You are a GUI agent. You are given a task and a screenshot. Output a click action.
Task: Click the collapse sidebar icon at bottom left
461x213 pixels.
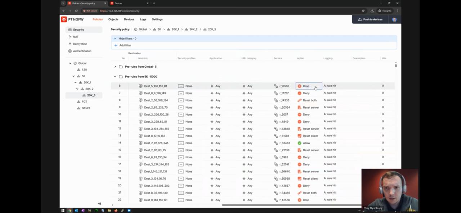99,204
